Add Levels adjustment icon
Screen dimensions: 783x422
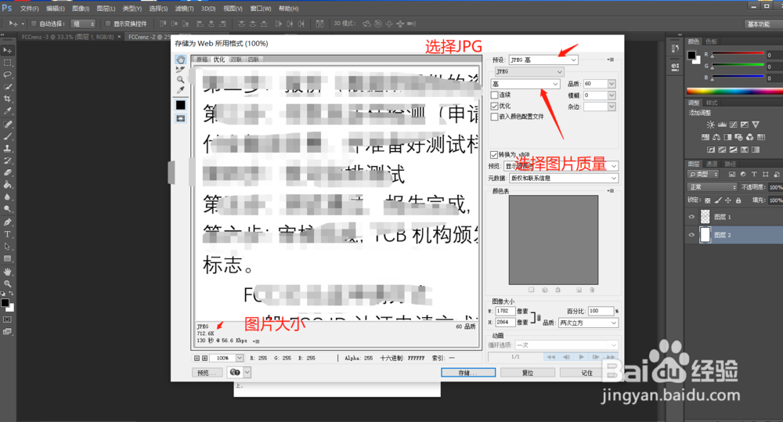pos(722,124)
